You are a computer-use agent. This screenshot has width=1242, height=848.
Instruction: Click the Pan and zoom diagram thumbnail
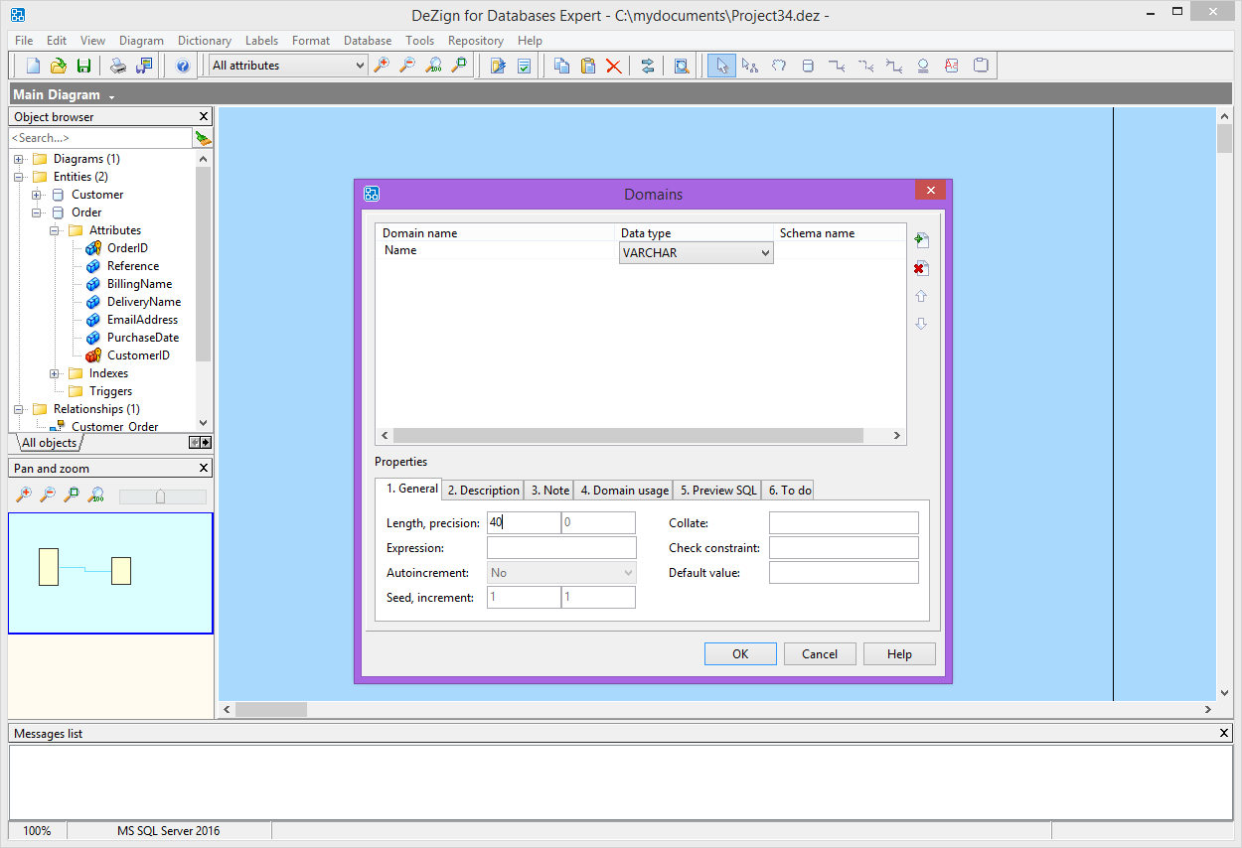point(110,573)
